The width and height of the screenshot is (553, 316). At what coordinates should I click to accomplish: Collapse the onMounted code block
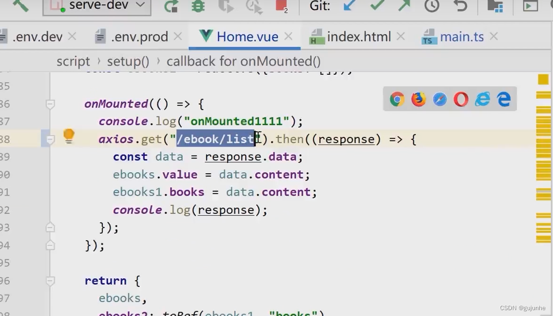coord(50,104)
